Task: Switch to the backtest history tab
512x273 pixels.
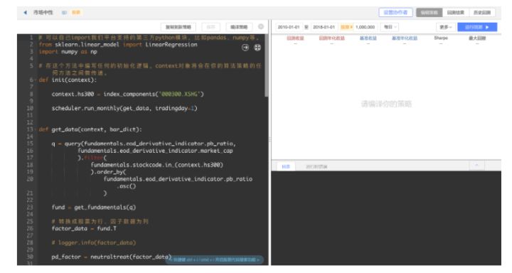Action: (482, 12)
